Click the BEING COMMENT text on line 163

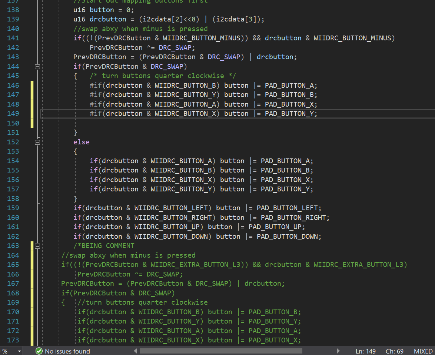108,246
